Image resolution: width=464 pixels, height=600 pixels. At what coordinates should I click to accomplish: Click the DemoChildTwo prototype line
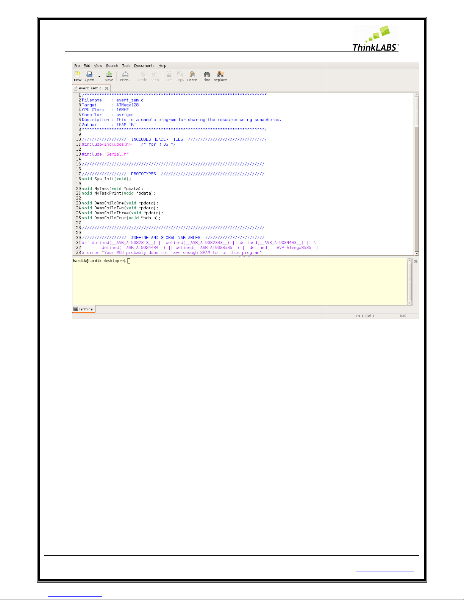(x=120, y=208)
